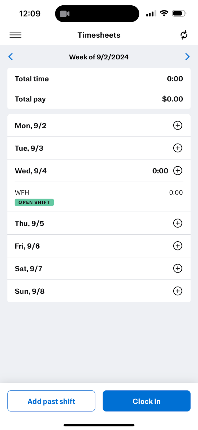Open the WFH open shift entry
The width and height of the screenshot is (198, 430).
point(99,193)
